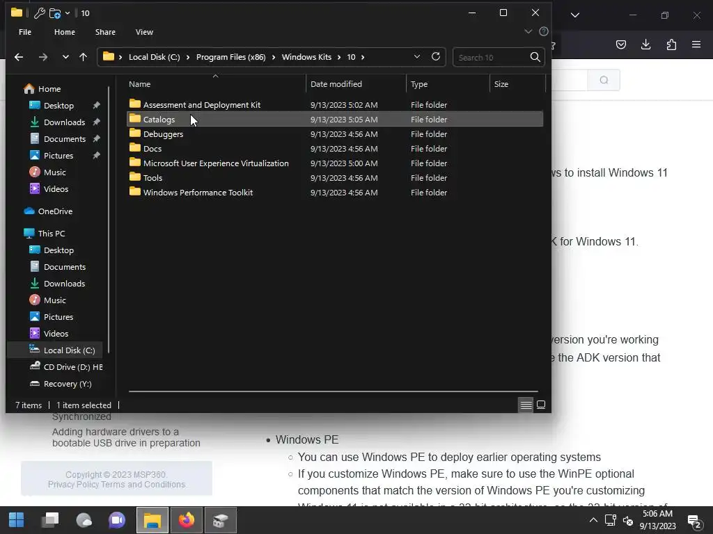Switch to the Home ribbon tab

point(65,32)
